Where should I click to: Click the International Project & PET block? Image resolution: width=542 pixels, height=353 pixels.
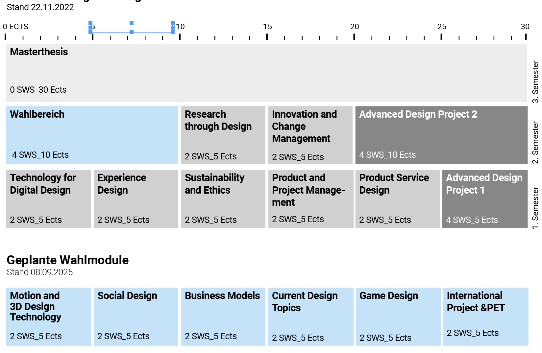point(485,317)
